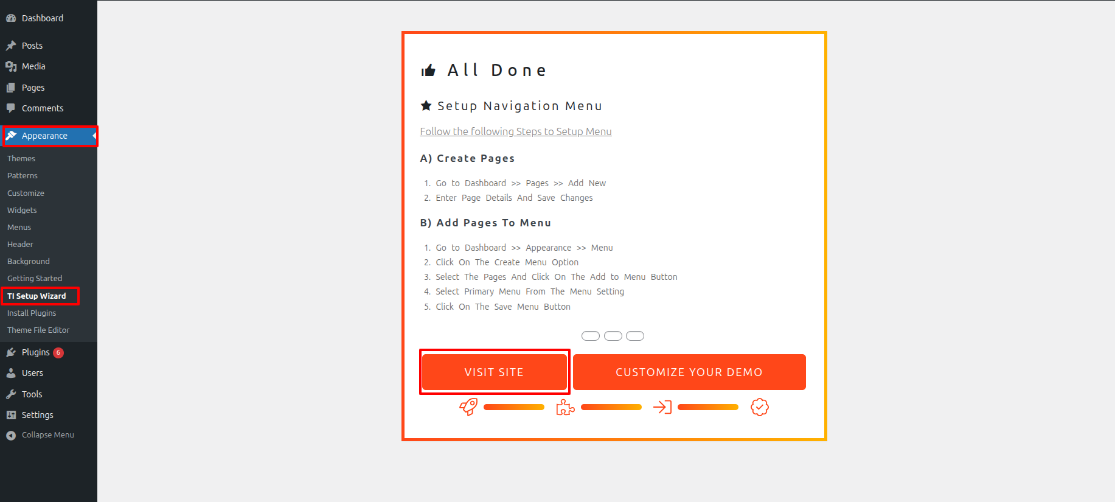
Task: Click the import arrow step icon
Action: pyautogui.click(x=662, y=407)
